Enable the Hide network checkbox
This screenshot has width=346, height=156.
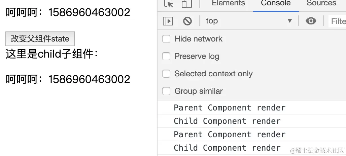tap(166, 39)
